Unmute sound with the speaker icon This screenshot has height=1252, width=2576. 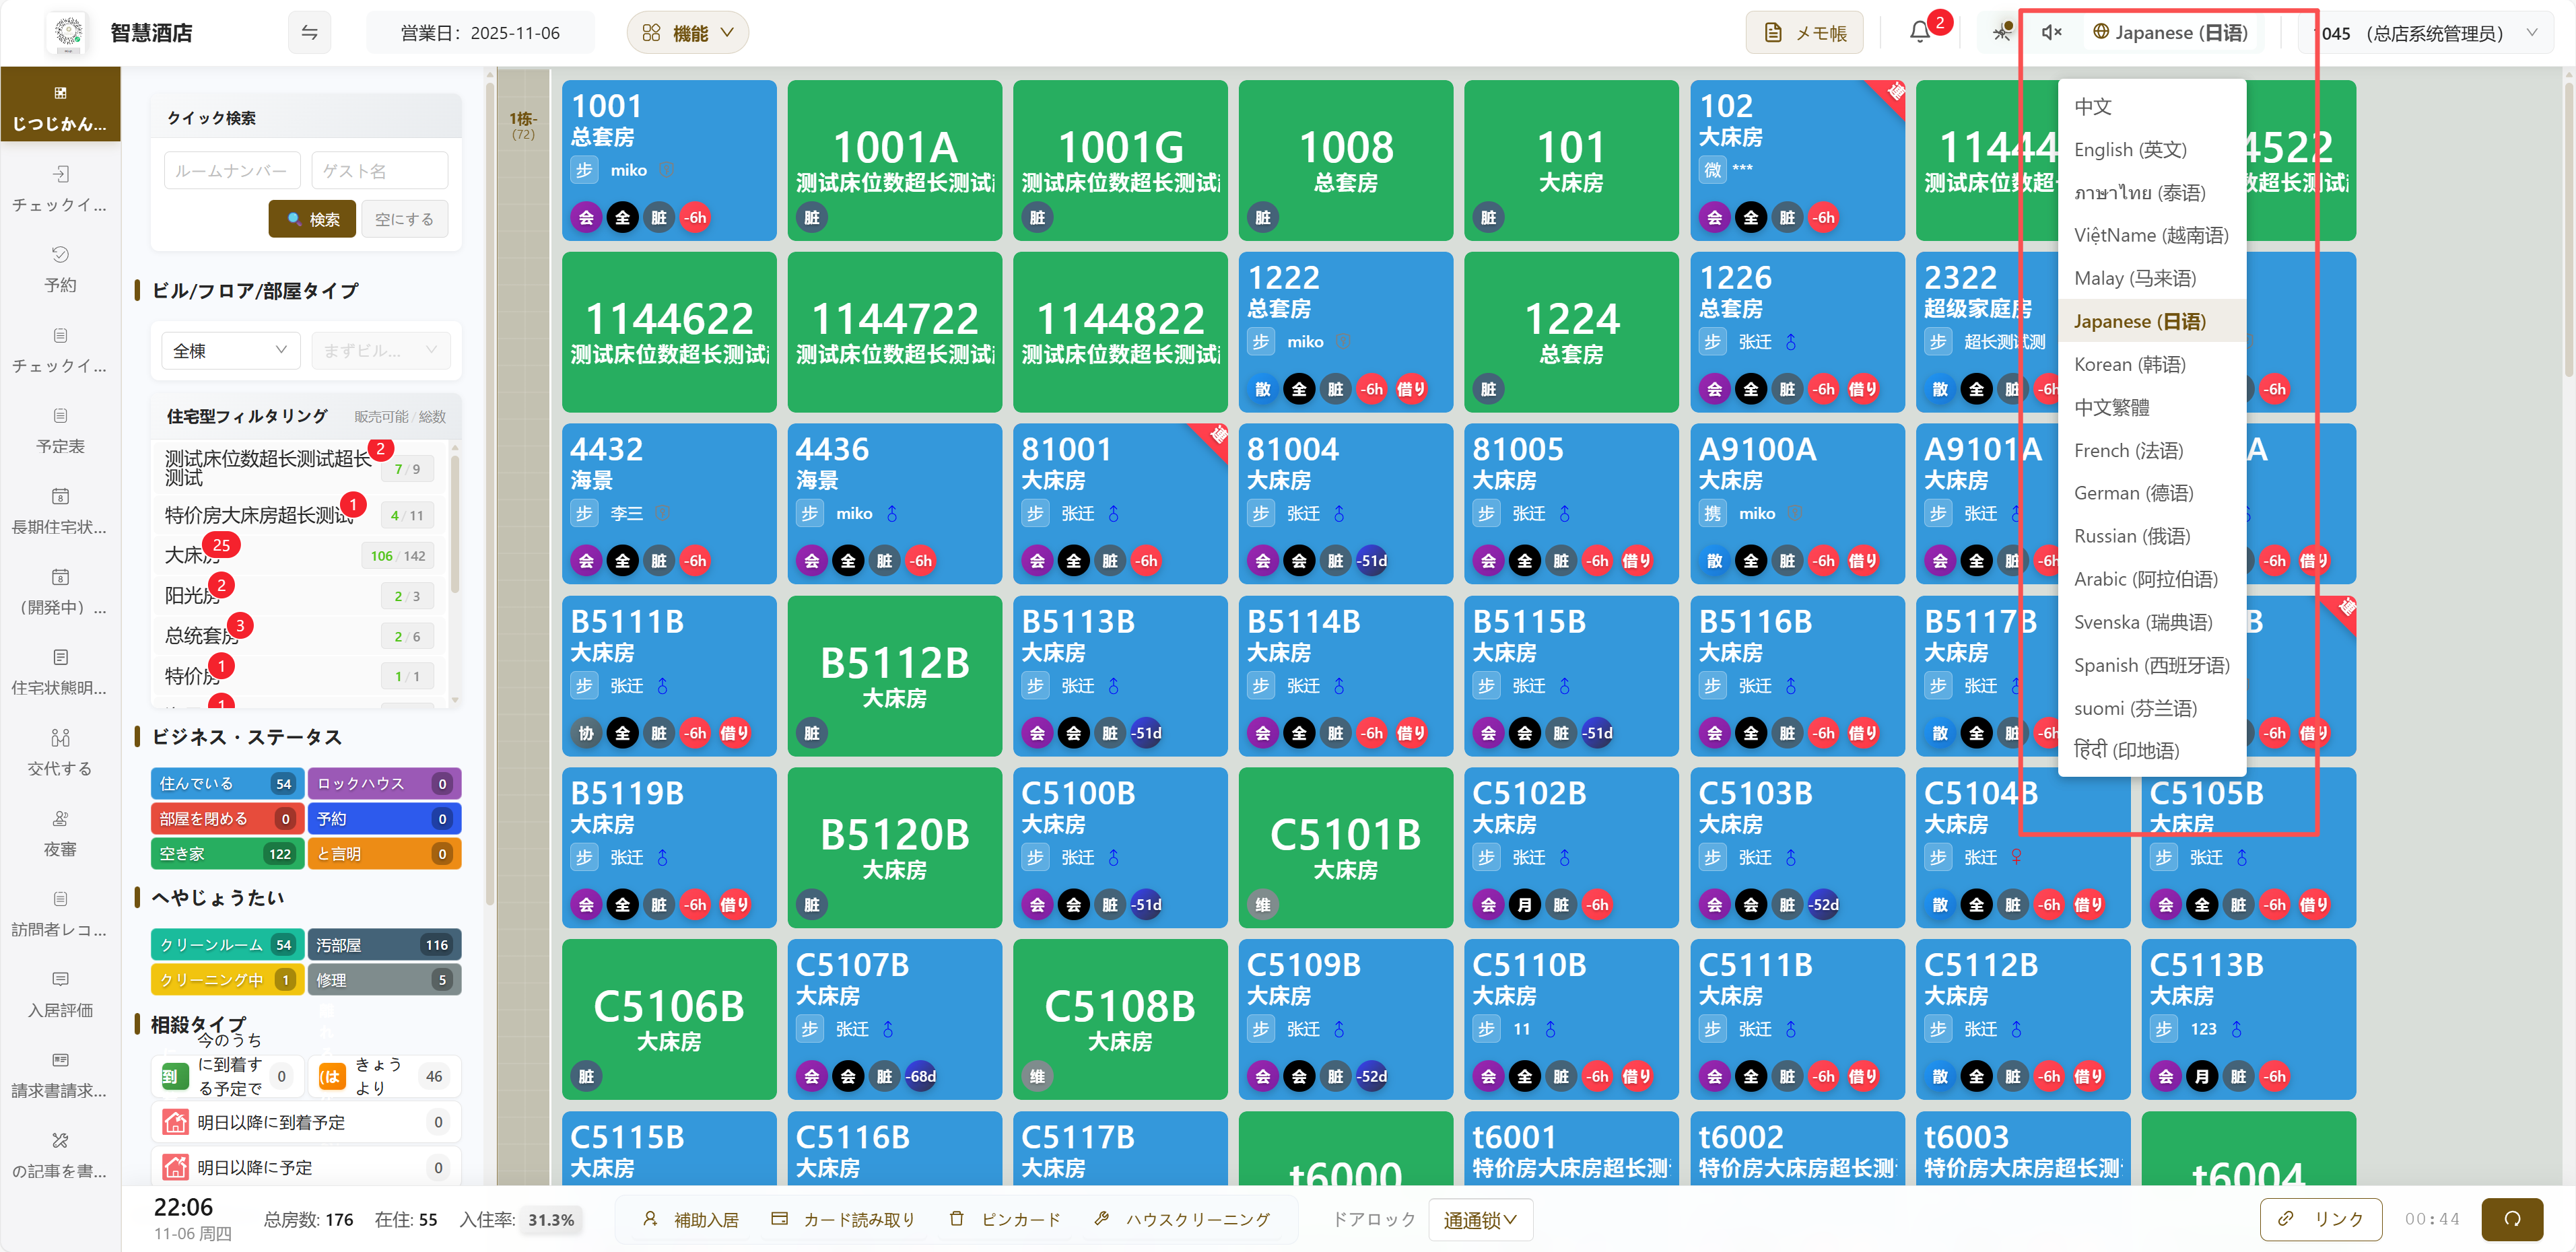tap(2051, 33)
